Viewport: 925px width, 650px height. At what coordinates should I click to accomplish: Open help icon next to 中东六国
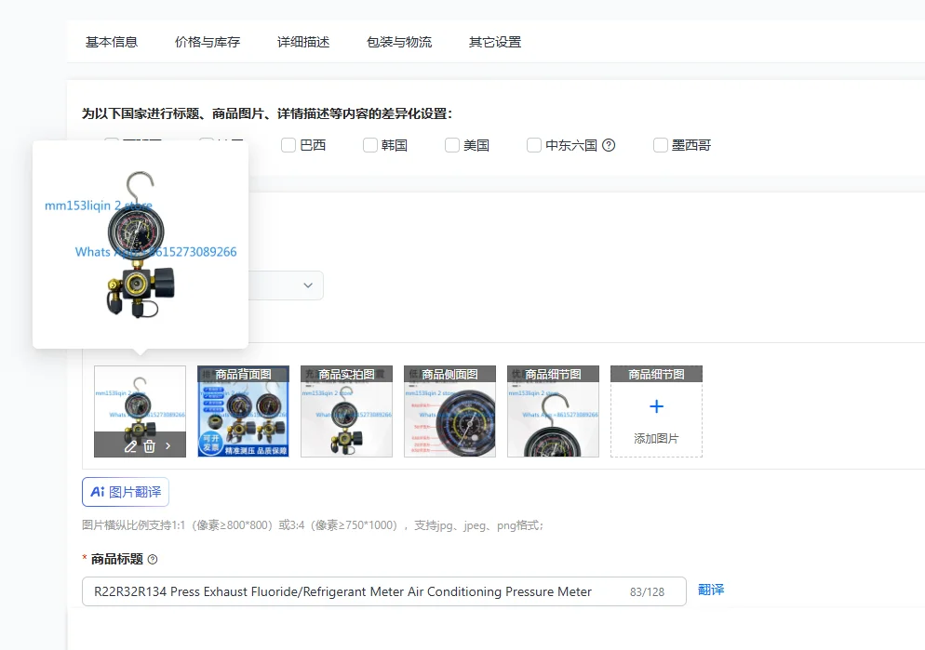(609, 145)
